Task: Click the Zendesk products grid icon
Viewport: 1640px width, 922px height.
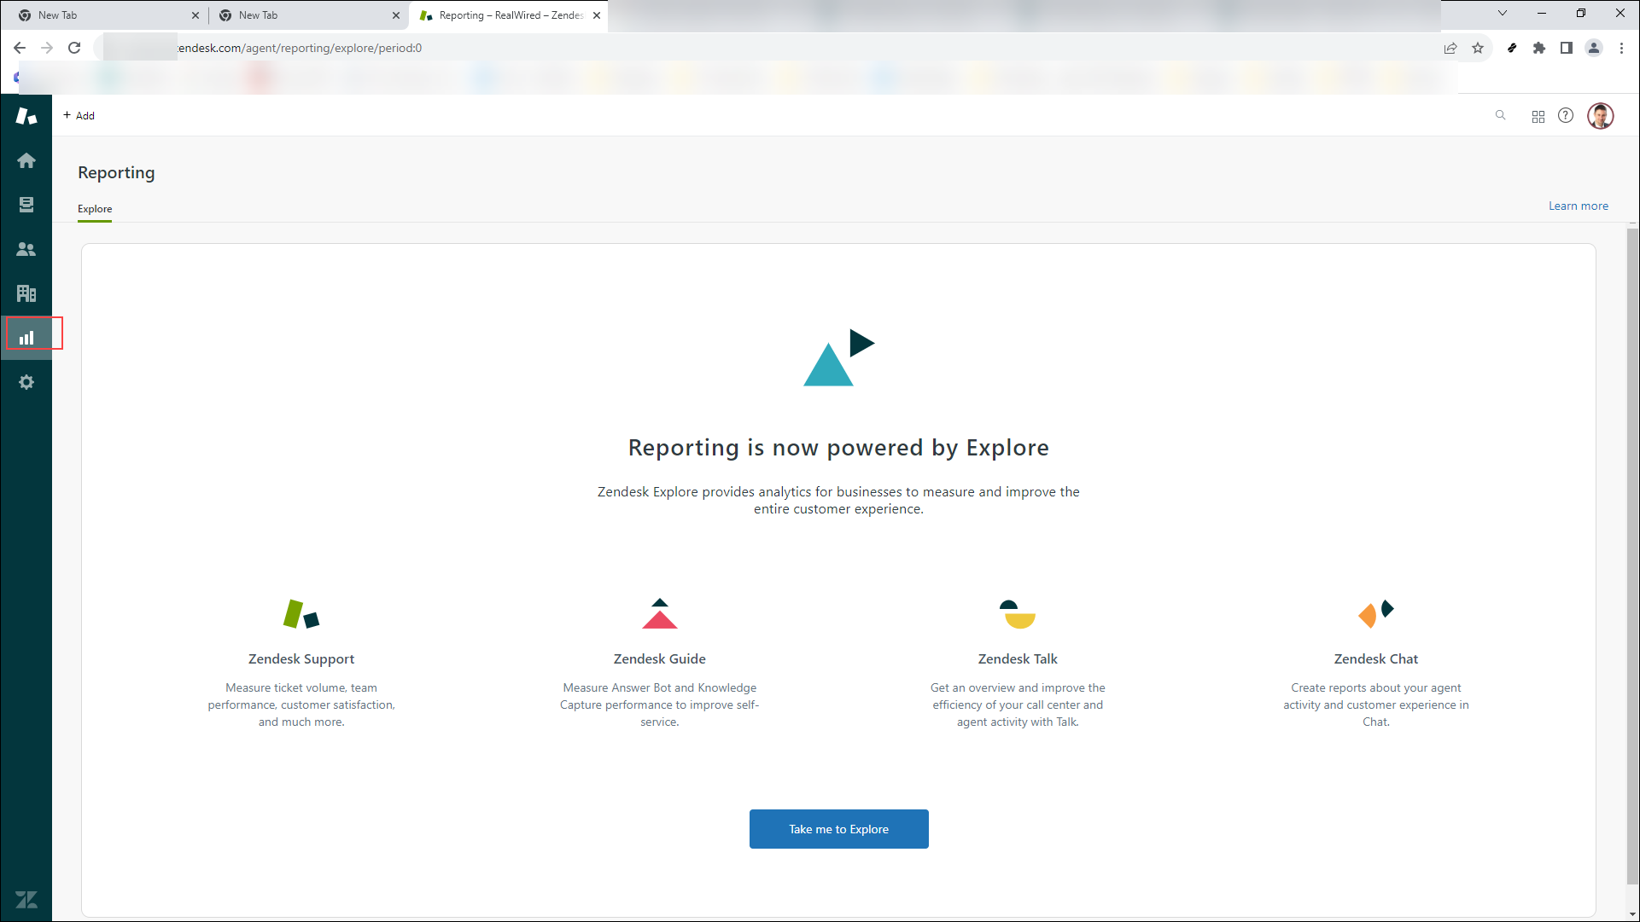Action: [x=1538, y=116]
